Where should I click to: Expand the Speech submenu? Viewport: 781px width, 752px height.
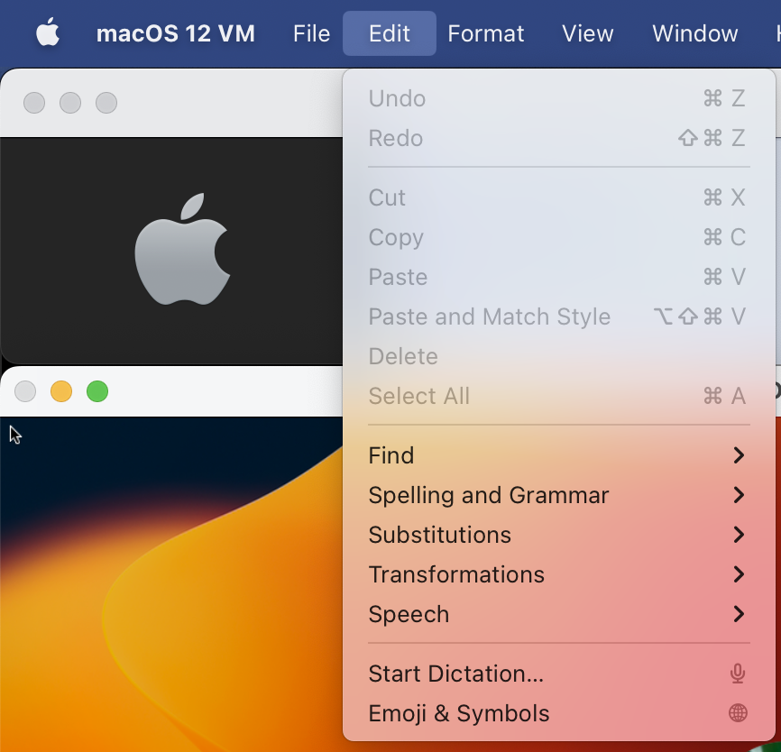[559, 614]
